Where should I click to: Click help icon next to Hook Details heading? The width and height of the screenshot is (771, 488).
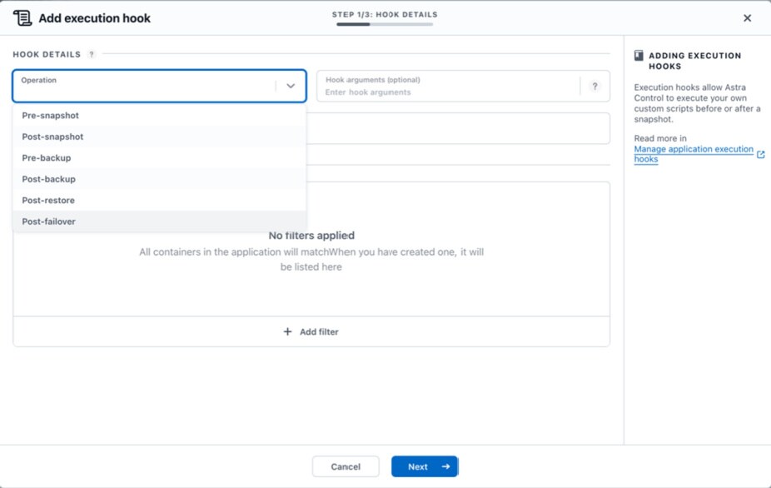(x=92, y=54)
